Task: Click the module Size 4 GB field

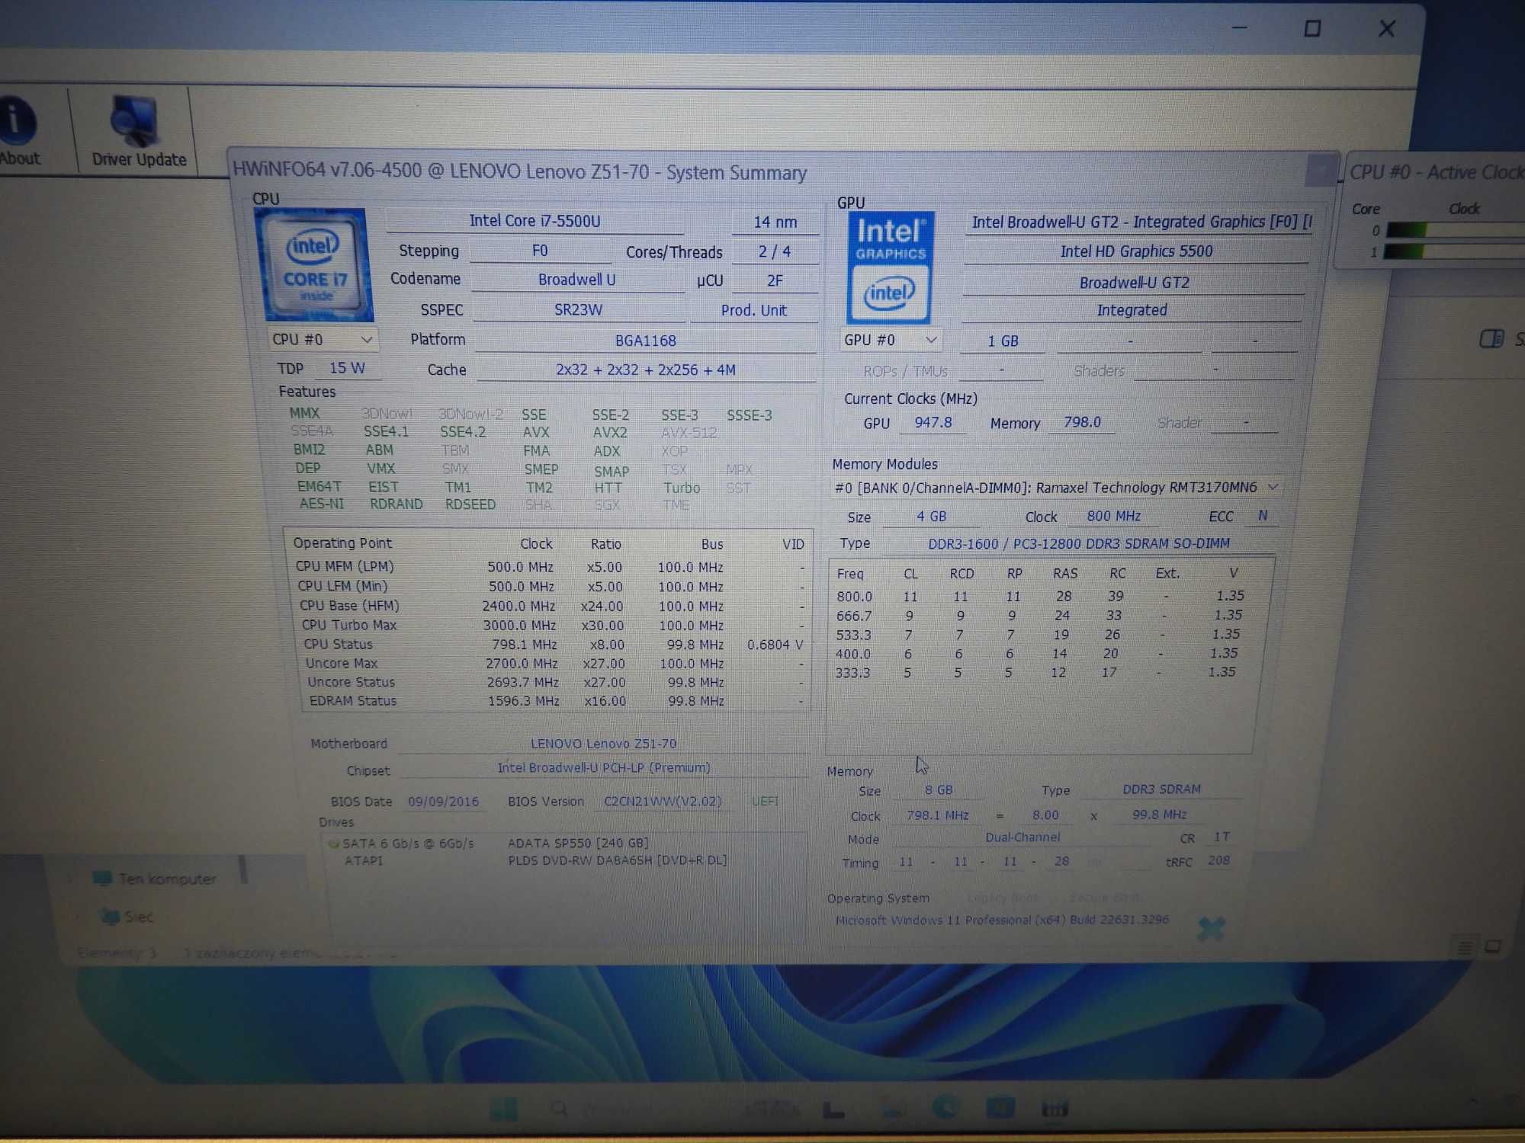Action: click(x=931, y=517)
